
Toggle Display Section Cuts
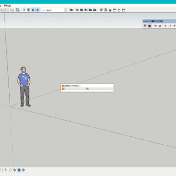coord(33,10)
